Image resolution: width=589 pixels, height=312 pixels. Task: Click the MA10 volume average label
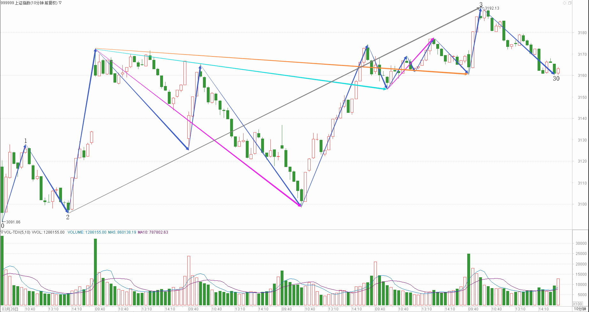click(x=153, y=232)
